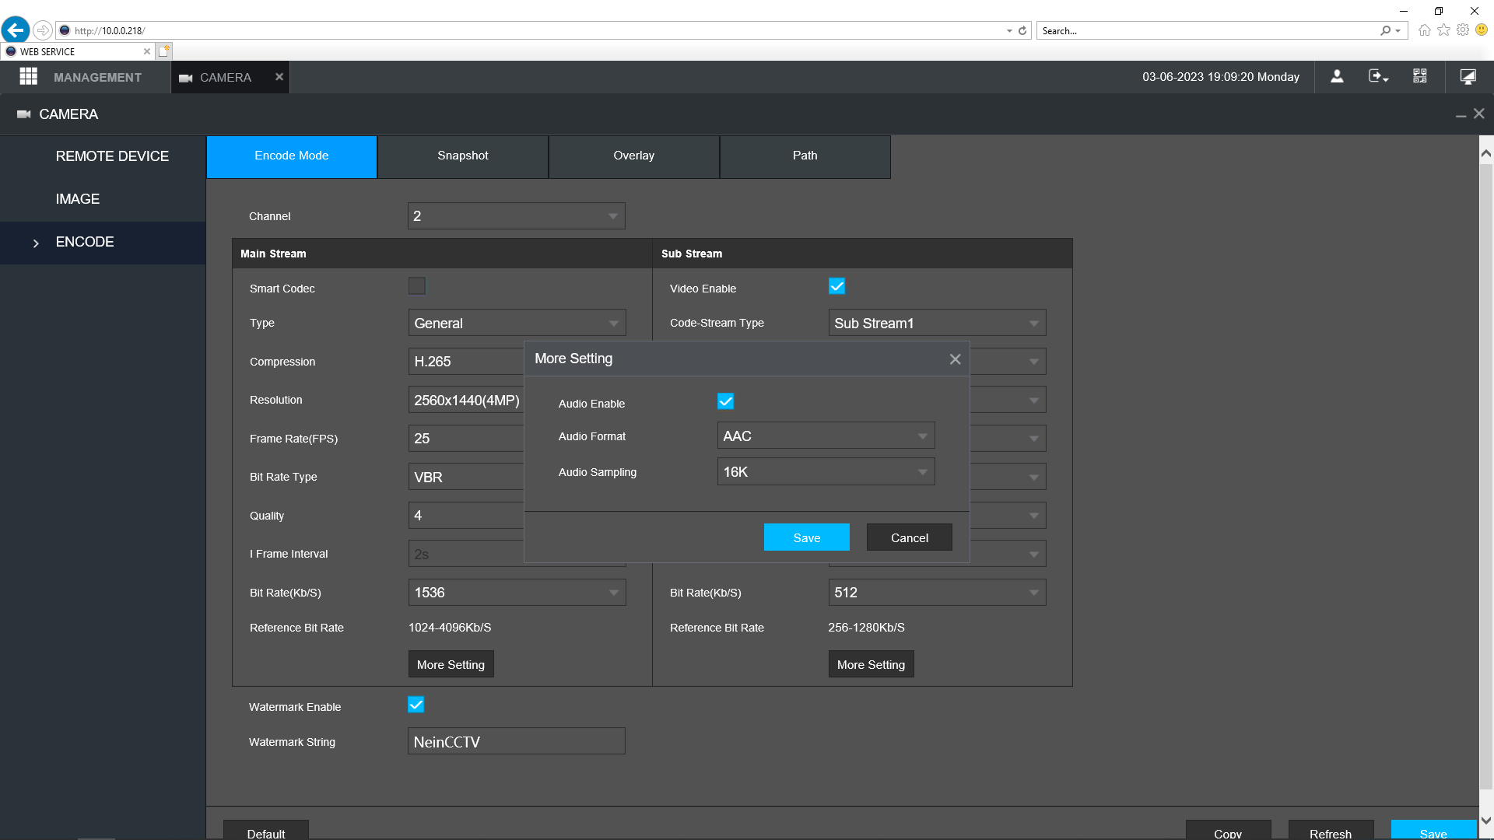The width and height of the screenshot is (1494, 840).
Task: Click the browser refresh icon
Action: [1022, 31]
